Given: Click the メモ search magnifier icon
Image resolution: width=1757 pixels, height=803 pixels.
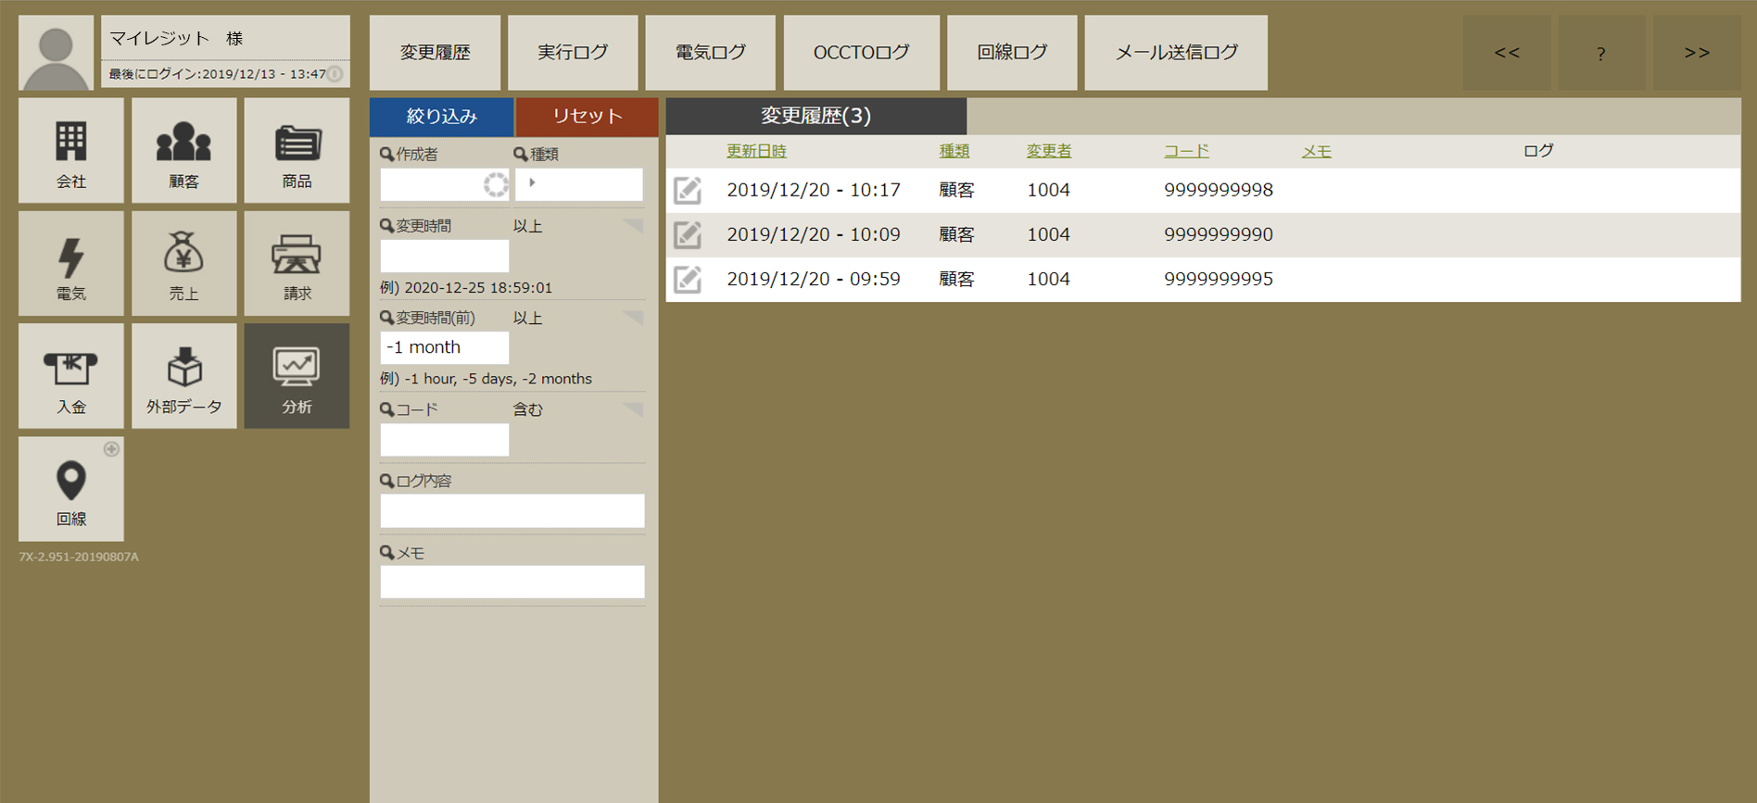Looking at the screenshot, I should click(x=387, y=553).
